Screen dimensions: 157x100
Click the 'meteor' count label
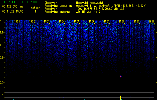[35, 8]
